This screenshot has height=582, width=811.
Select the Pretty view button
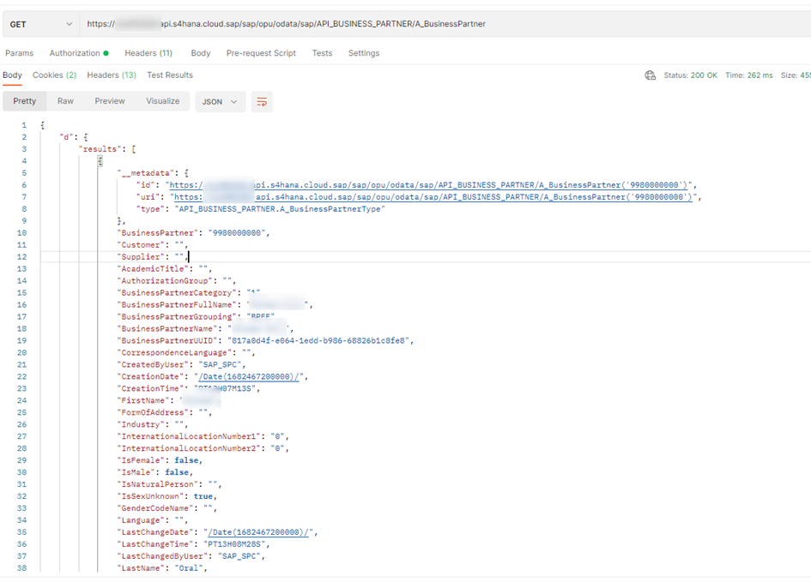(x=25, y=101)
